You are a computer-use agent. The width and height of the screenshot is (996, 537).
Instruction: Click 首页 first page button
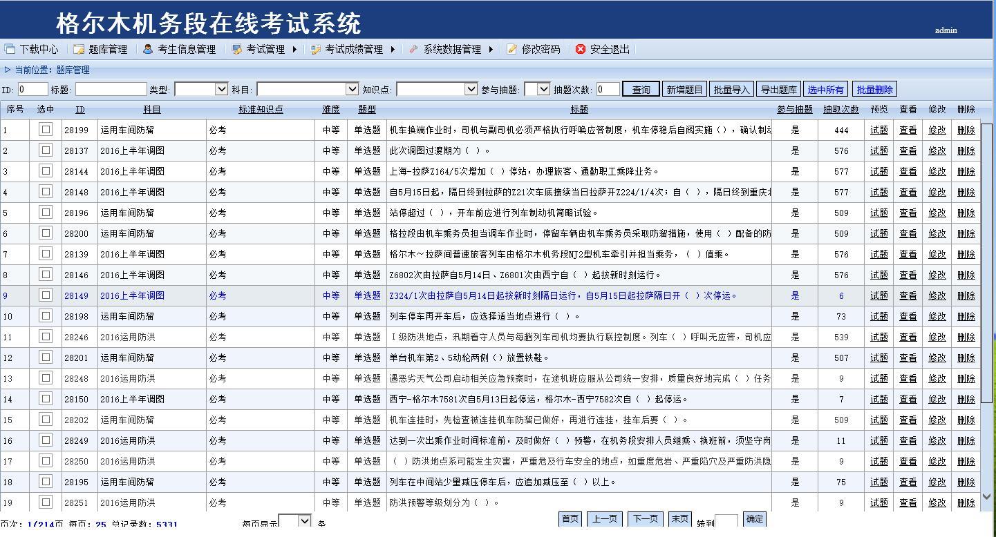point(570,519)
